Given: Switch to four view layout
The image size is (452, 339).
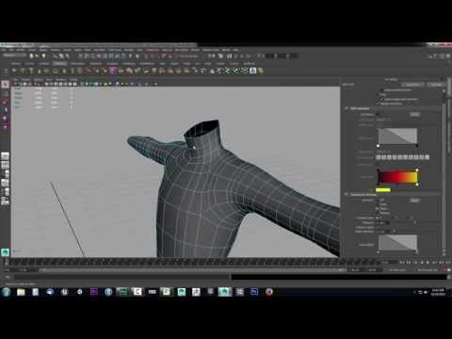Looking at the screenshot, I should [6, 165].
